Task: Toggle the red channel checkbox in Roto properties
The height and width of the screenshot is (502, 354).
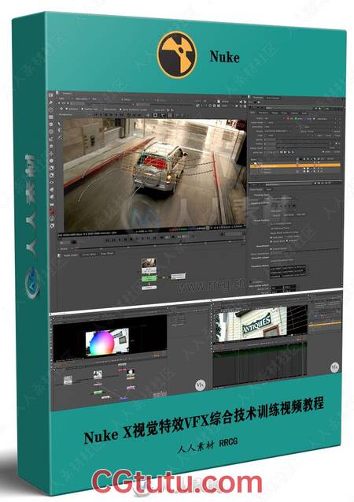Action: 286,118
